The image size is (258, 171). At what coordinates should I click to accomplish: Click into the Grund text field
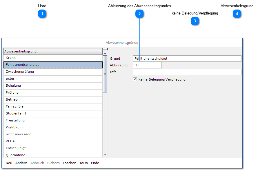click(x=187, y=59)
